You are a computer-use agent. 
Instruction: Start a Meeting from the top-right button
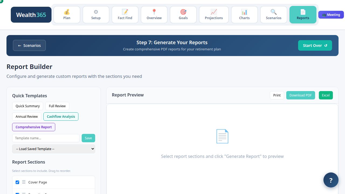(331, 15)
